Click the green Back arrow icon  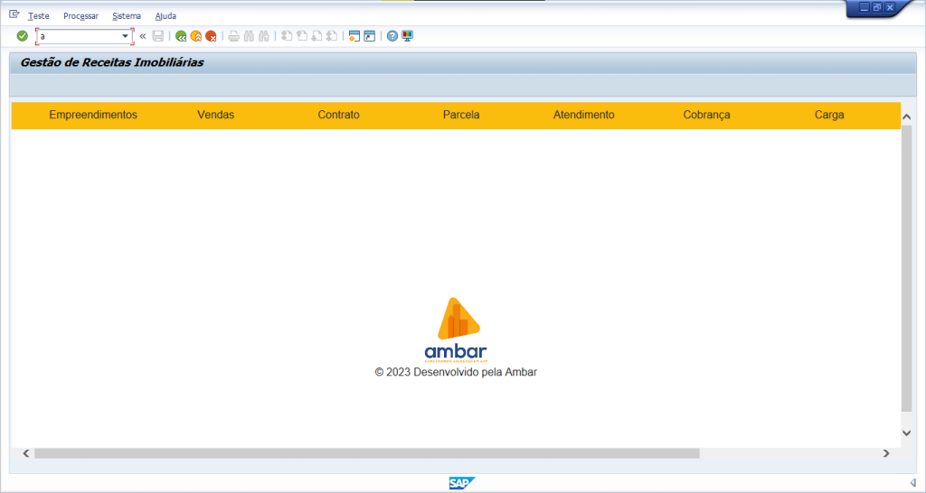tap(181, 36)
